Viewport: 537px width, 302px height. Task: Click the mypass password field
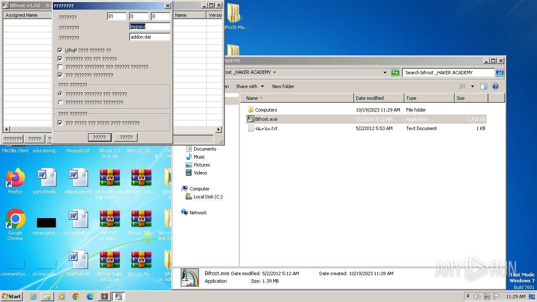150,26
